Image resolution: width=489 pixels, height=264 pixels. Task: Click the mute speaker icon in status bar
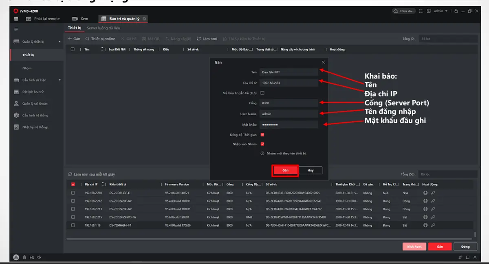click(39, 257)
